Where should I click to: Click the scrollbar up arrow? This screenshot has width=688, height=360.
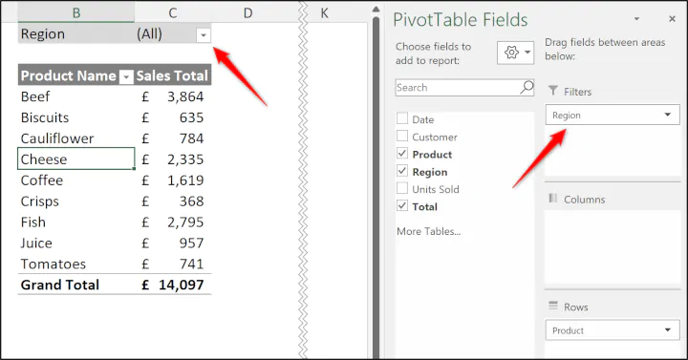376,10
